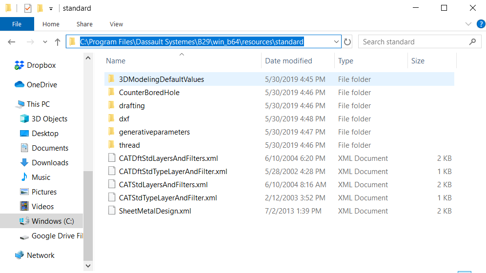Select the SheetMetalDesign.xml file name
486x273 pixels.
[155, 211]
